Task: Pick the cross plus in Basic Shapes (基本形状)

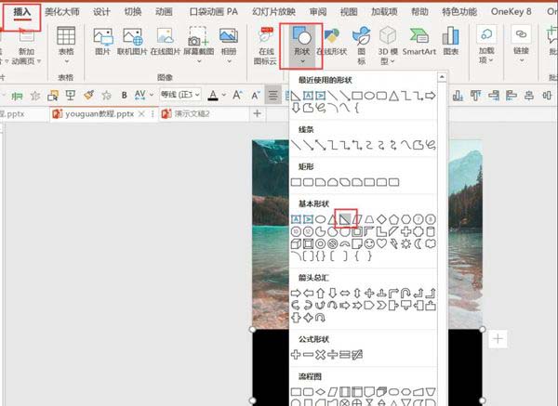Action: click(x=405, y=231)
